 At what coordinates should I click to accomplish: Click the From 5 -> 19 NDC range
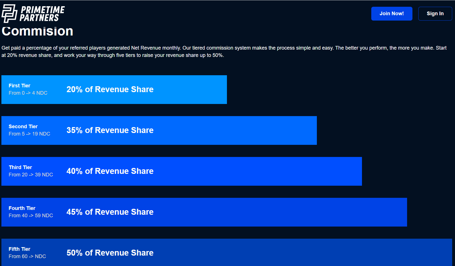click(x=29, y=134)
